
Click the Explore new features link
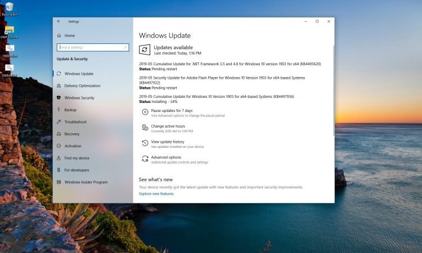point(156,194)
